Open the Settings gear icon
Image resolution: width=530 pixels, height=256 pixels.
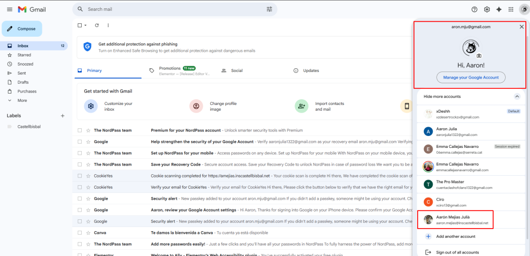click(487, 9)
